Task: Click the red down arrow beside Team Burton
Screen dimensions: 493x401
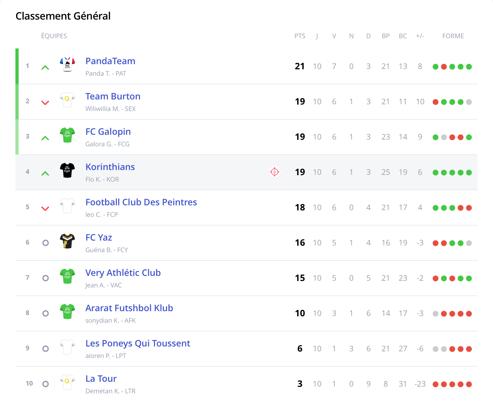Action: pos(45,103)
